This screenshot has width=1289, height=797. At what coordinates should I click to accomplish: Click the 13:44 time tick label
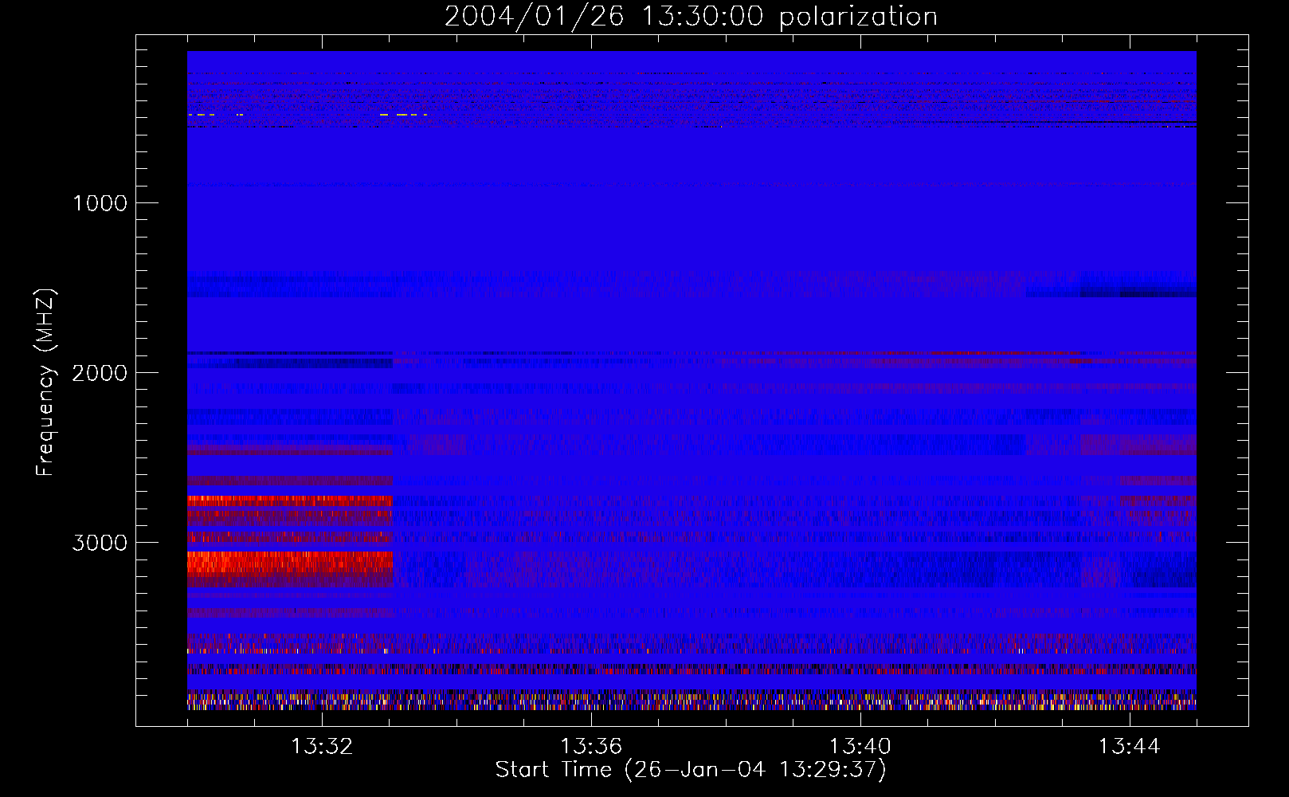(x=1130, y=747)
